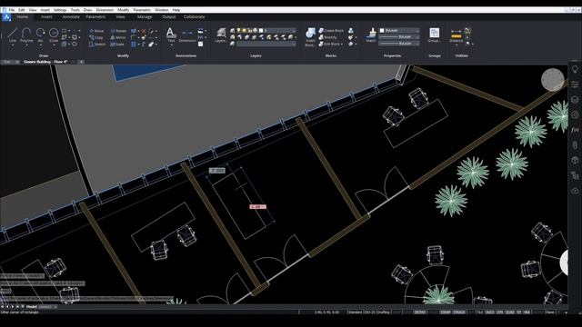Image resolution: width=582 pixels, height=327 pixels.
Task: Open the File menu
Action: tap(12, 10)
